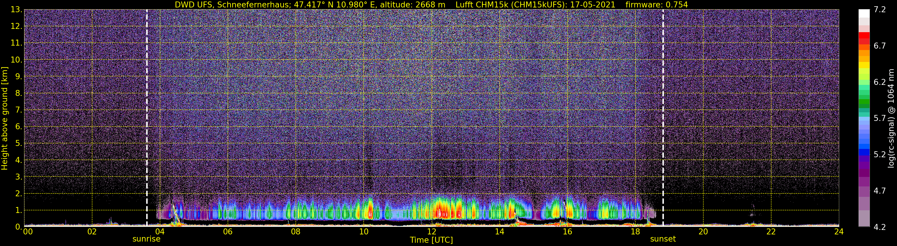Screen dimensions: 897x246
Task: Click the bright red segment of the colorbar
Action: (x=864, y=35)
